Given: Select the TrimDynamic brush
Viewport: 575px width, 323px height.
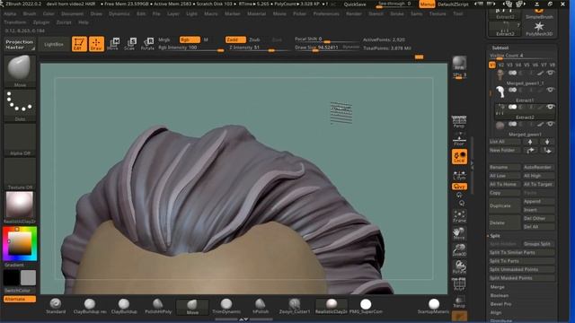Looking at the screenshot, I should [x=226, y=306].
